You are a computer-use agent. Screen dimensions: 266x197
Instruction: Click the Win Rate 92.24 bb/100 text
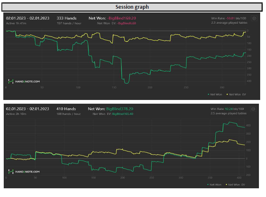tap(227, 109)
